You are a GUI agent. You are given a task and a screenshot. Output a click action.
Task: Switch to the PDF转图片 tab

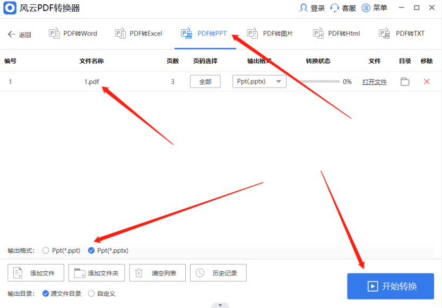click(x=270, y=33)
